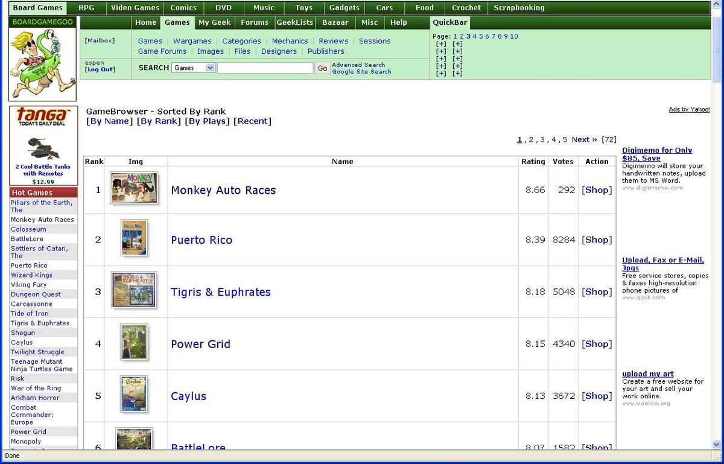This screenshot has width=724, height=464.
Task: Open the Reviews submenu link
Action: coord(334,41)
